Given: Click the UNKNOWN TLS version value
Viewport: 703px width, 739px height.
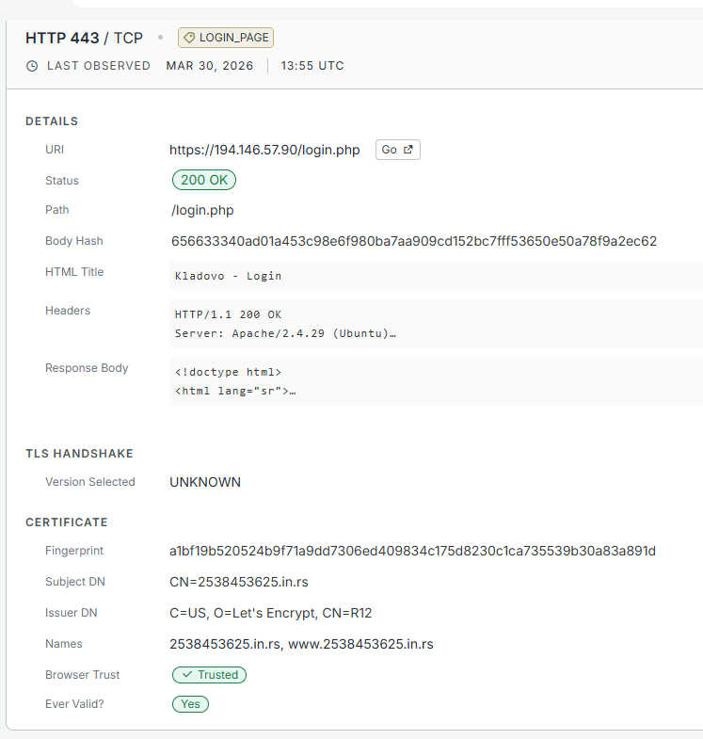Looking at the screenshot, I should coord(205,482).
